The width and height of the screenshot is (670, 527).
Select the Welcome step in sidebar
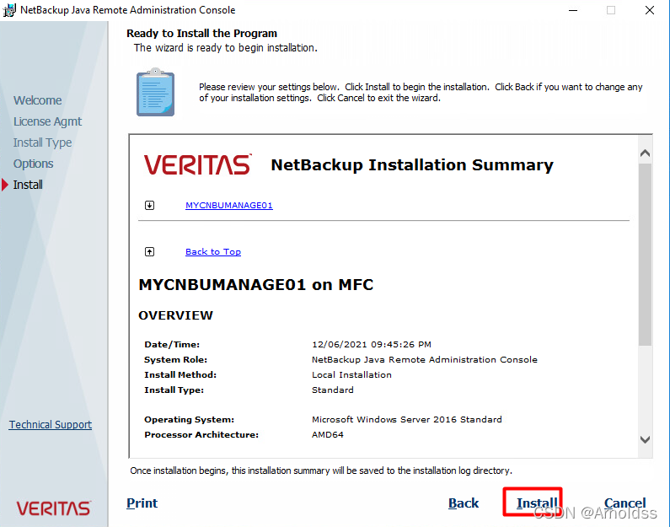(38, 100)
